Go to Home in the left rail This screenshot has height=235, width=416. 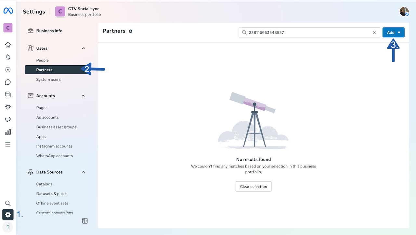tap(8, 45)
